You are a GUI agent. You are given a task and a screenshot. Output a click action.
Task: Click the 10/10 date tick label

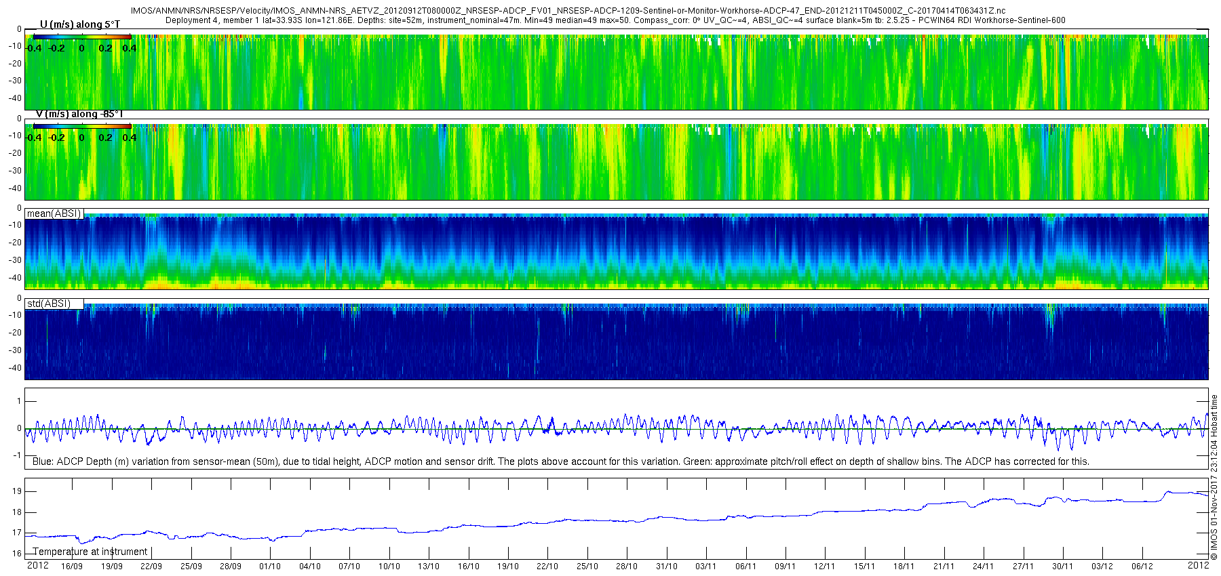(x=389, y=567)
